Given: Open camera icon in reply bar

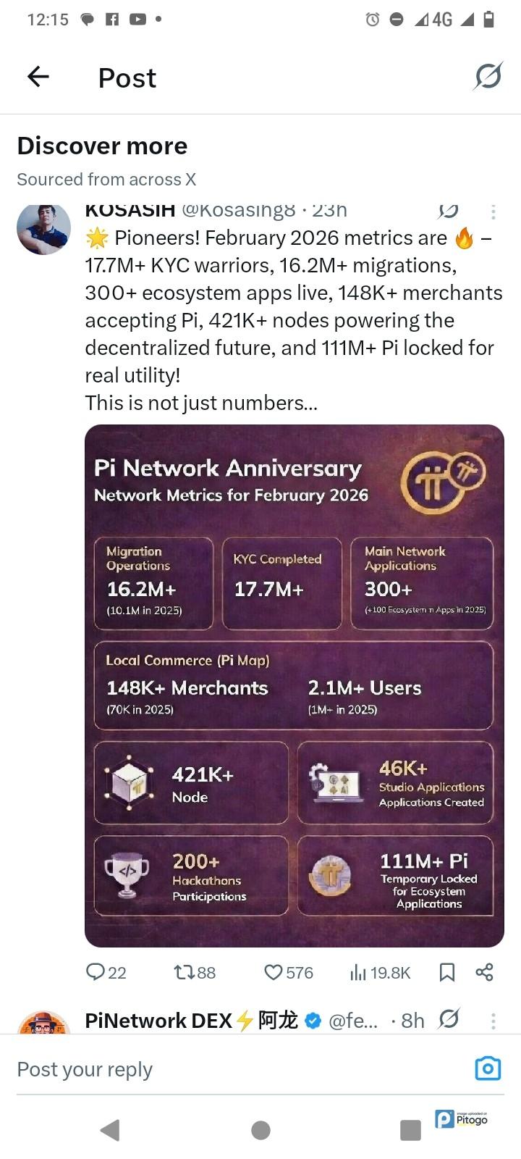Looking at the screenshot, I should (488, 1068).
